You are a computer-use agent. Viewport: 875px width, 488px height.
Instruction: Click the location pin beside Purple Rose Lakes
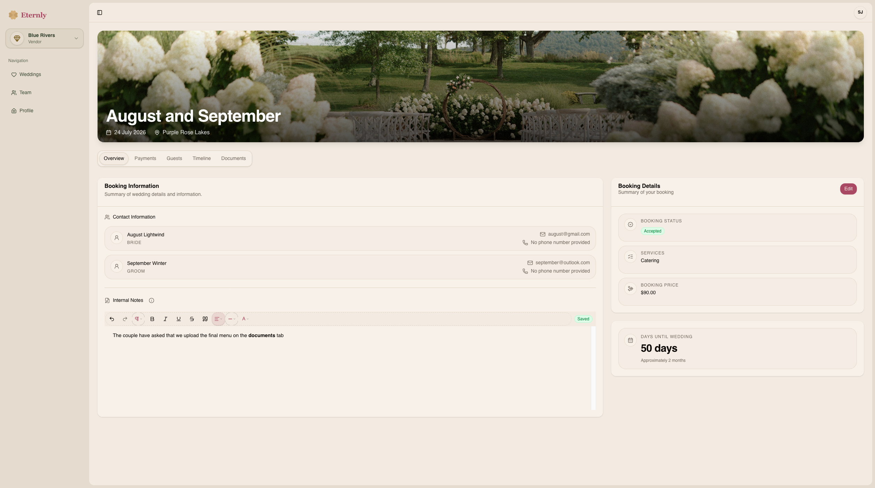(x=157, y=132)
